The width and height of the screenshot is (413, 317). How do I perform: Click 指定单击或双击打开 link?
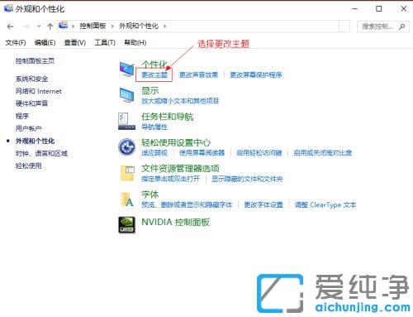pyautogui.click(x=171, y=179)
